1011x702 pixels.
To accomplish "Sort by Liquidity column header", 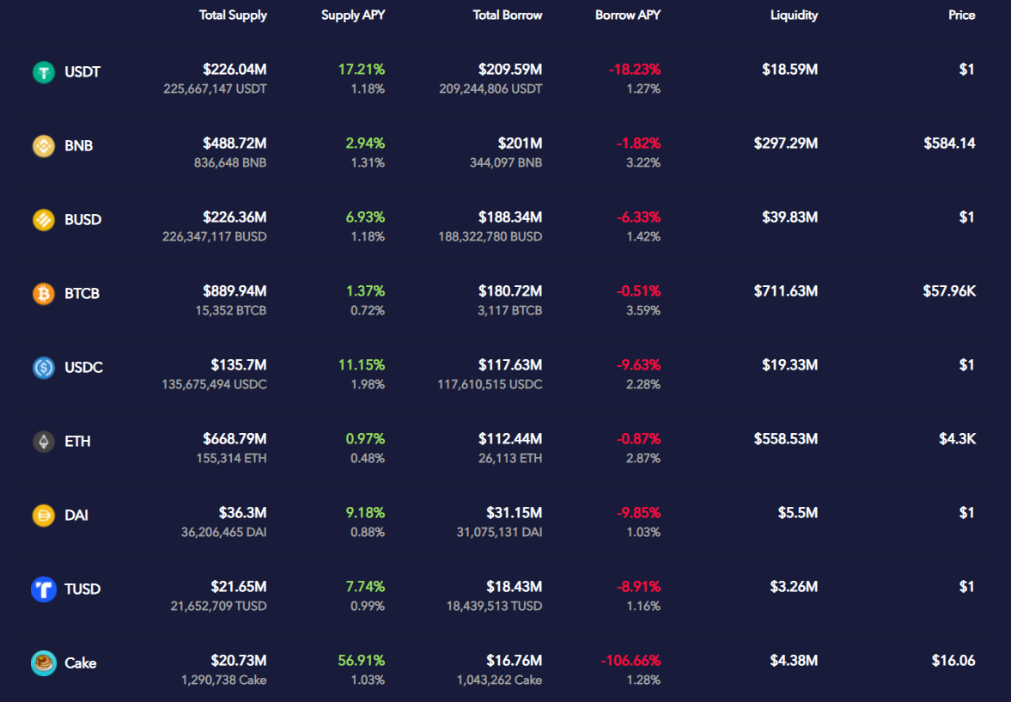I will (x=794, y=15).
